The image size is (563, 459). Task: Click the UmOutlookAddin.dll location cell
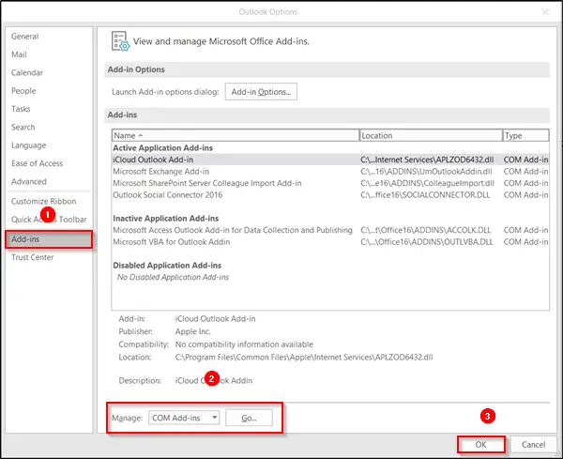pos(426,172)
